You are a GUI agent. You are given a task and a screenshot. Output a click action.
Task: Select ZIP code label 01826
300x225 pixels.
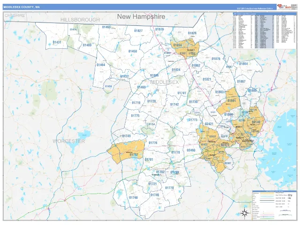point(192,33)
